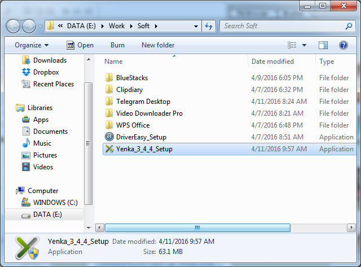361x267 pixels.
Task: Select Work in the address breadcrumb
Action: 117,26
